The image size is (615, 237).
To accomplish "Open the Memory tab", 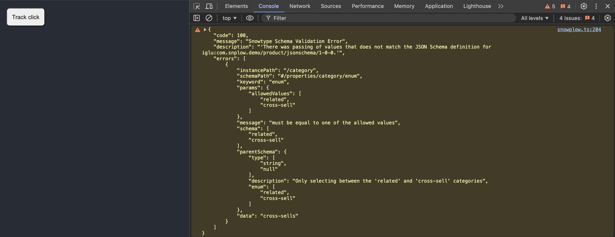I will click(404, 6).
